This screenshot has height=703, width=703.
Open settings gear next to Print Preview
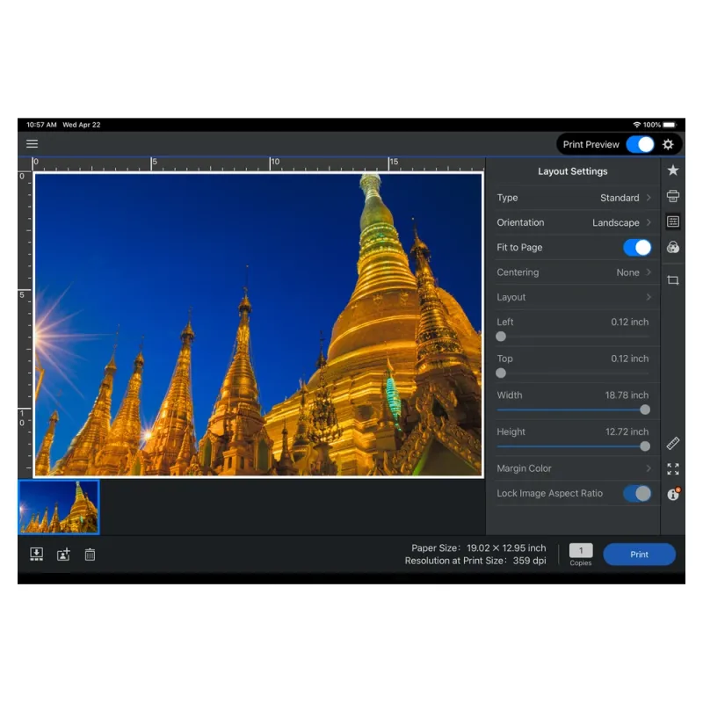pos(669,144)
